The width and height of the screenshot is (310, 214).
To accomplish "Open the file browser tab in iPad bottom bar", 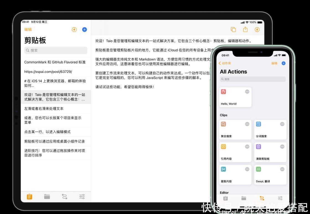I will click(47, 197).
